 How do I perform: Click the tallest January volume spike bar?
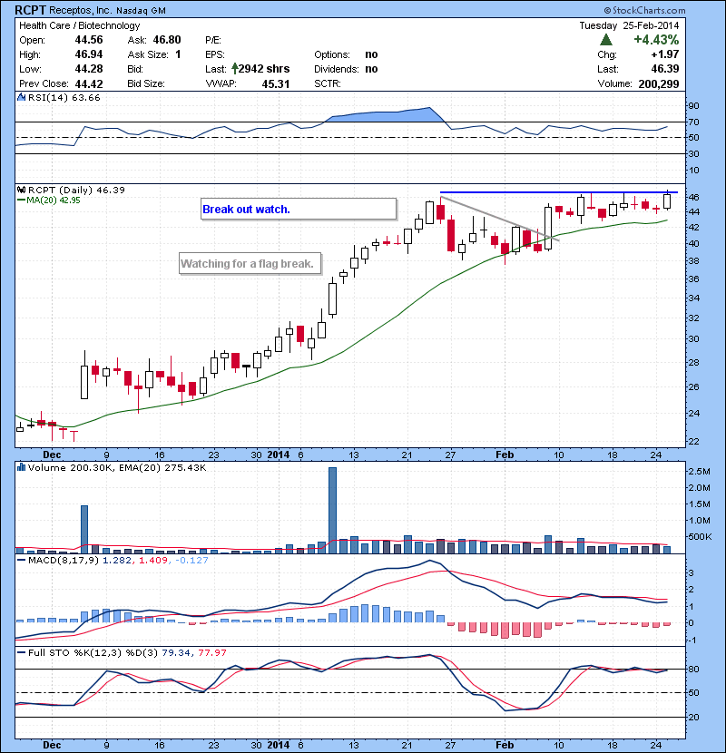pos(332,511)
